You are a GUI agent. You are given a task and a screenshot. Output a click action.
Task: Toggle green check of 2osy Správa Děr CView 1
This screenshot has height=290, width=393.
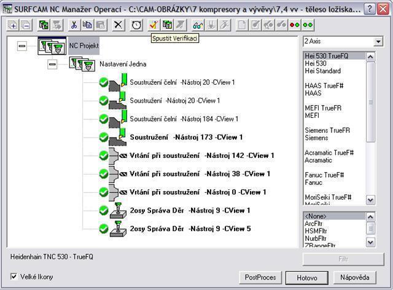pyautogui.click(x=104, y=211)
